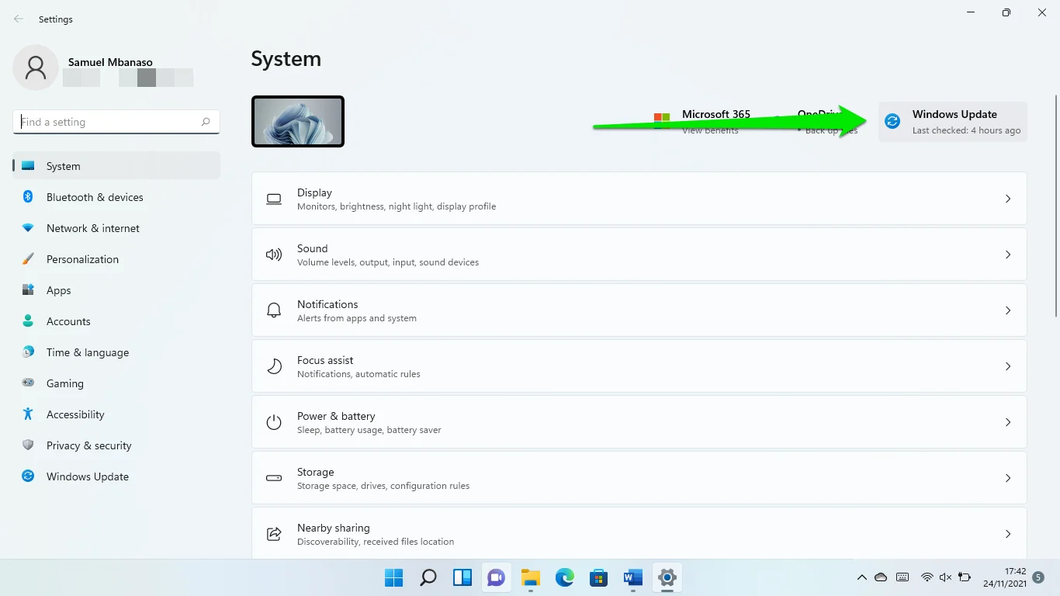1060x596 pixels.
Task: Expand Power & battery row chevron
Action: click(1008, 422)
